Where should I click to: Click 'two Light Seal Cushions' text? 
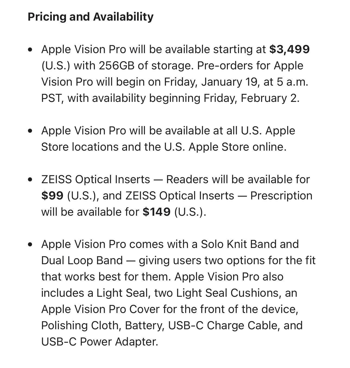217,293
